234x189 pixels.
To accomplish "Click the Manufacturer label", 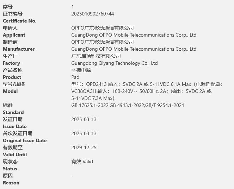I will point(19,49).
